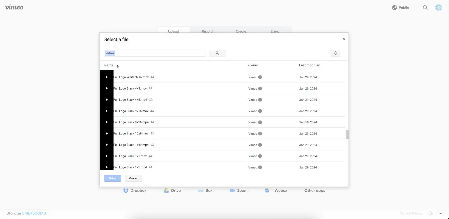Open Other apps integrations
Screen dimensions: 449x219
[x=315, y=190]
